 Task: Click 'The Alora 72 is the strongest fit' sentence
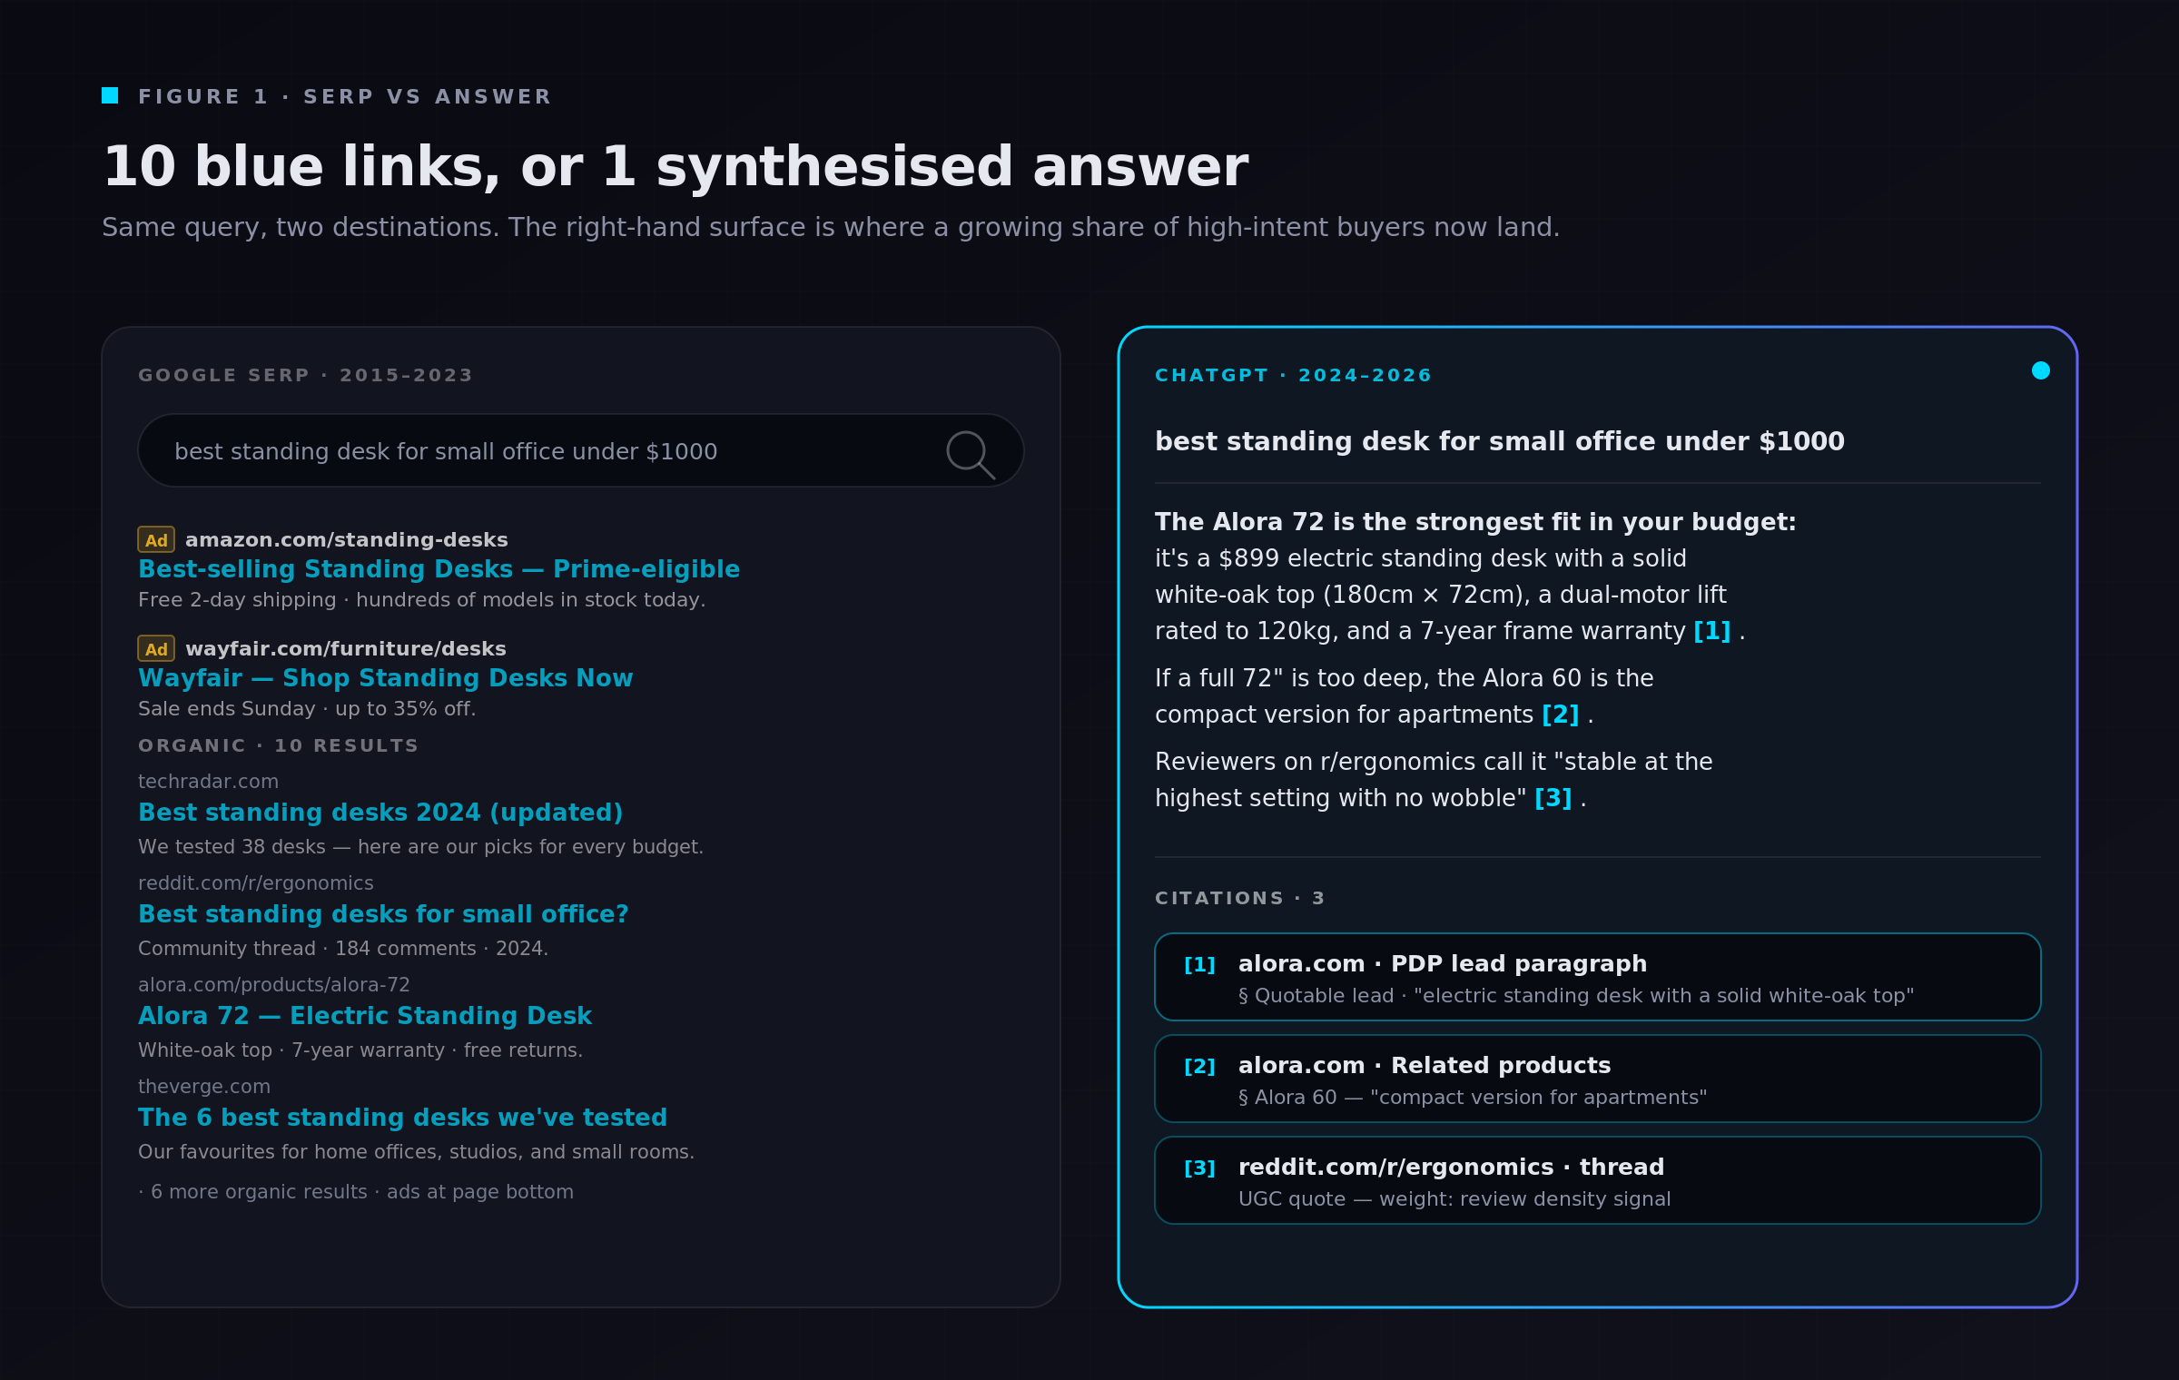point(1475,522)
